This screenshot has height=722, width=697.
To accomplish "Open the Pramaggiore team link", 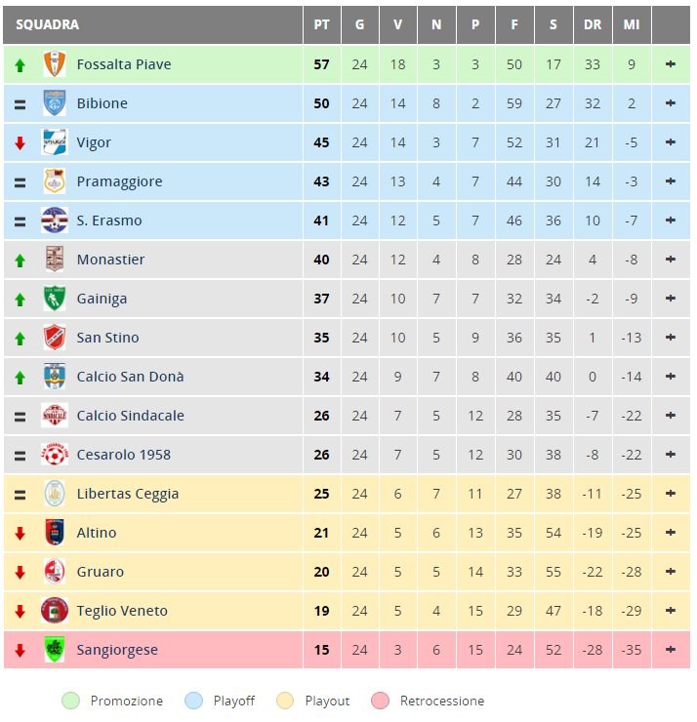I will (x=119, y=181).
